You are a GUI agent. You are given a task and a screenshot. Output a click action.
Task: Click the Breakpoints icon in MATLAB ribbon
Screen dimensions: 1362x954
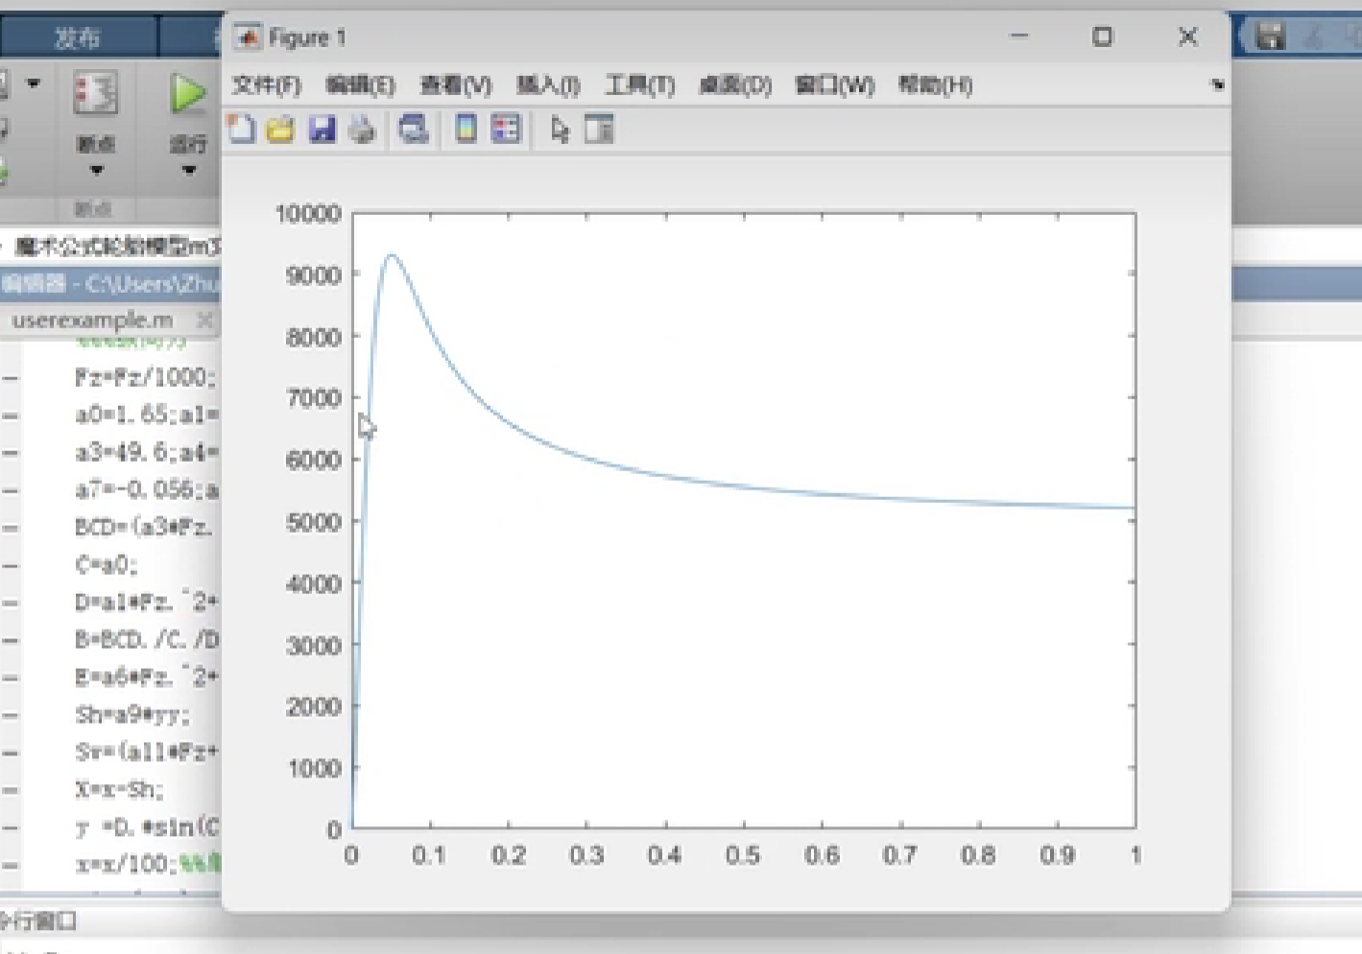pos(96,94)
